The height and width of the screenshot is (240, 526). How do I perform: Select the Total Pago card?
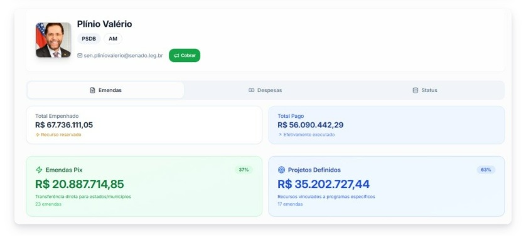[x=387, y=125]
